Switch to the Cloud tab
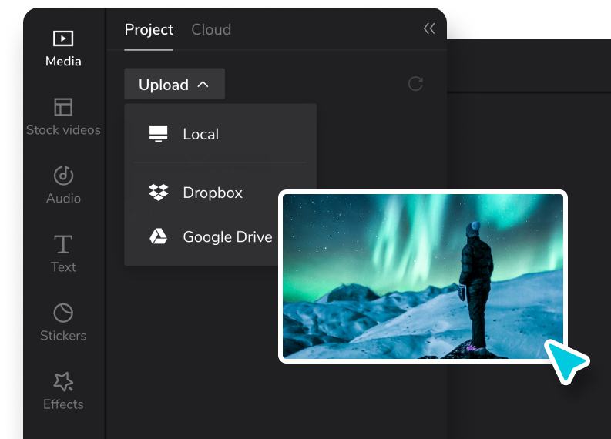Viewport: 611px width, 439px height. pyautogui.click(x=211, y=30)
